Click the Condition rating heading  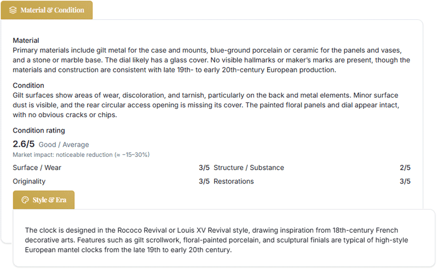(x=39, y=130)
